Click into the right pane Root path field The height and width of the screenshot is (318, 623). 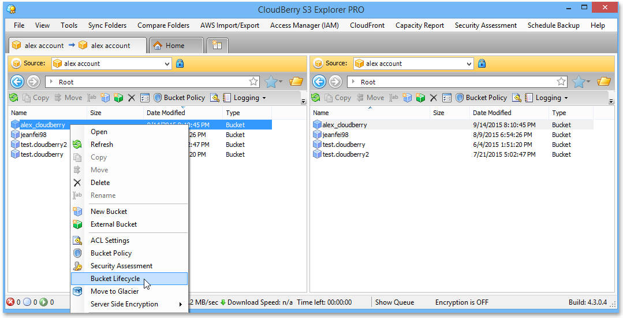point(457,82)
